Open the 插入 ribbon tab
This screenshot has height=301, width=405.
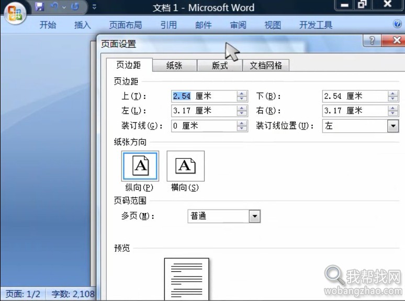[x=83, y=25]
